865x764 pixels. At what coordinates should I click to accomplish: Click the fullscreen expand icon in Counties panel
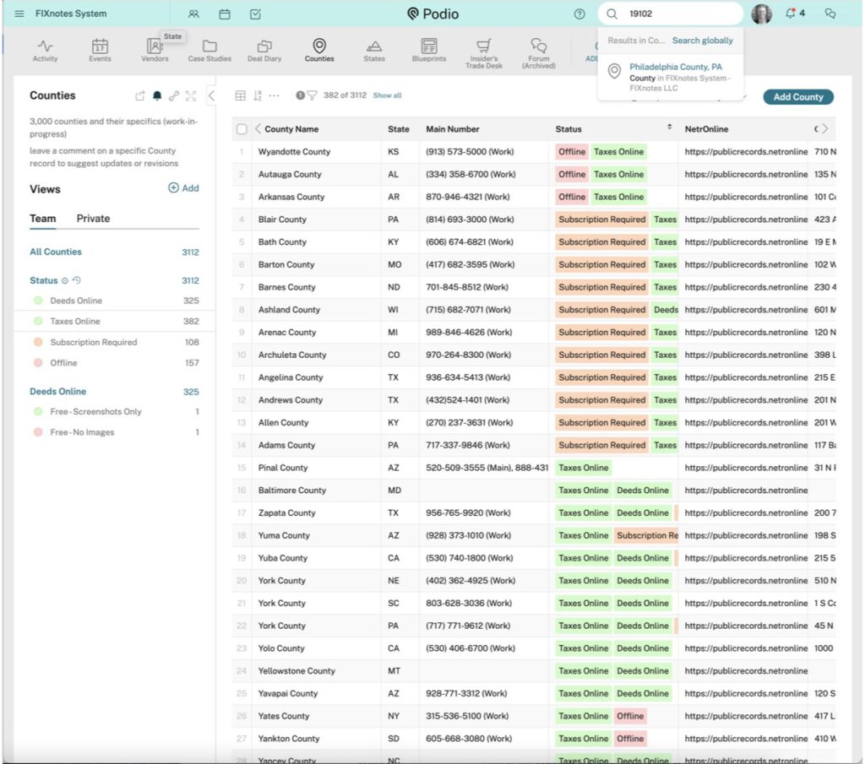pyautogui.click(x=191, y=96)
